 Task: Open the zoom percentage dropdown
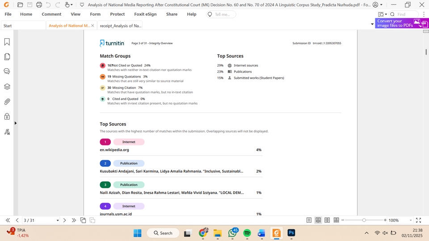[411, 220]
